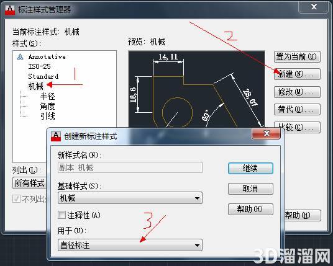The width and height of the screenshot is (333, 266).
Task: Select the Standard style in the list
Action: pyautogui.click(x=43, y=76)
